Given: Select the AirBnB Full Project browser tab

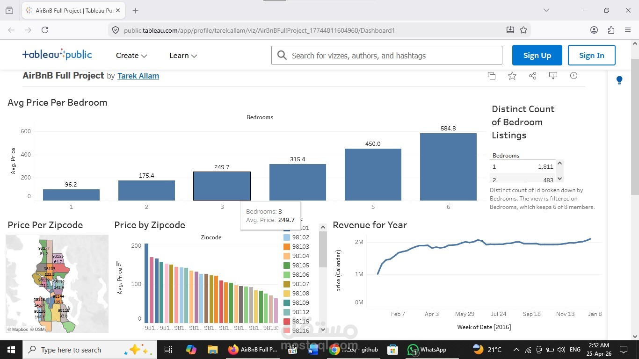Looking at the screenshot, I should [x=73, y=10].
